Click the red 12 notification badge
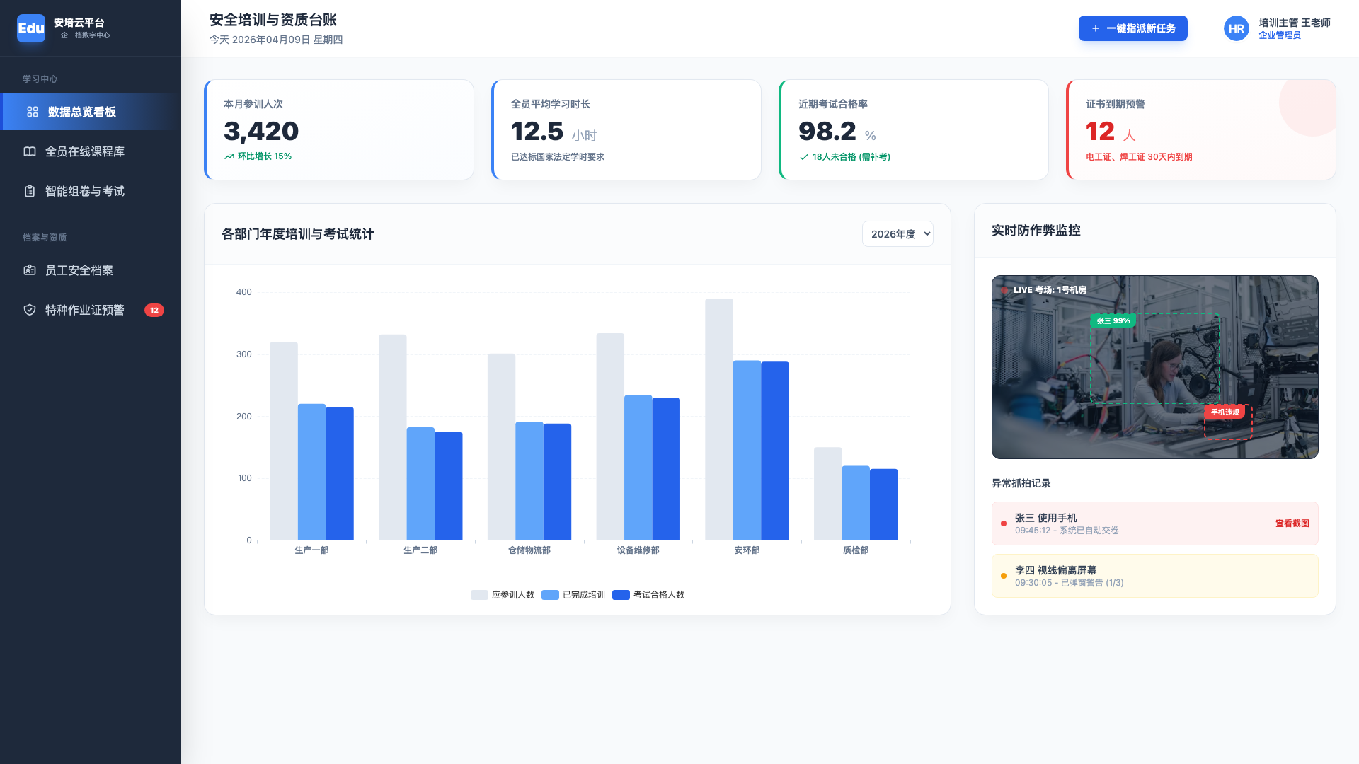This screenshot has height=764, width=1359. [154, 310]
